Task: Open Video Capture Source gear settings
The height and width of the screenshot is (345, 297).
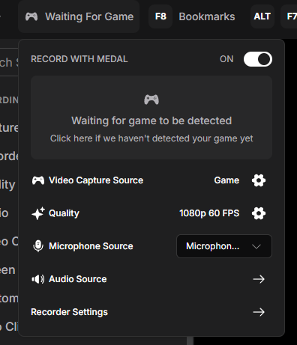Action: 259,180
